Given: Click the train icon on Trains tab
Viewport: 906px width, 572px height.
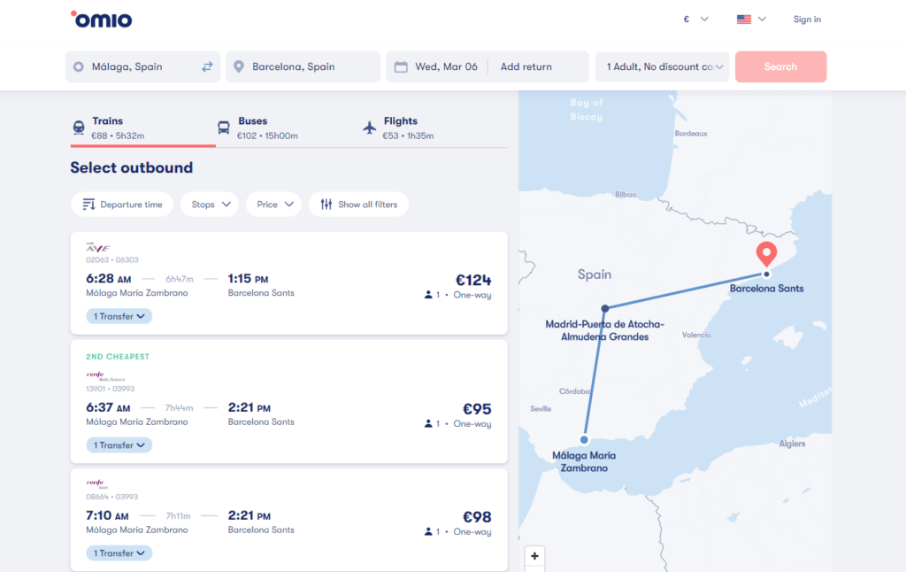Looking at the screenshot, I should click(x=79, y=128).
